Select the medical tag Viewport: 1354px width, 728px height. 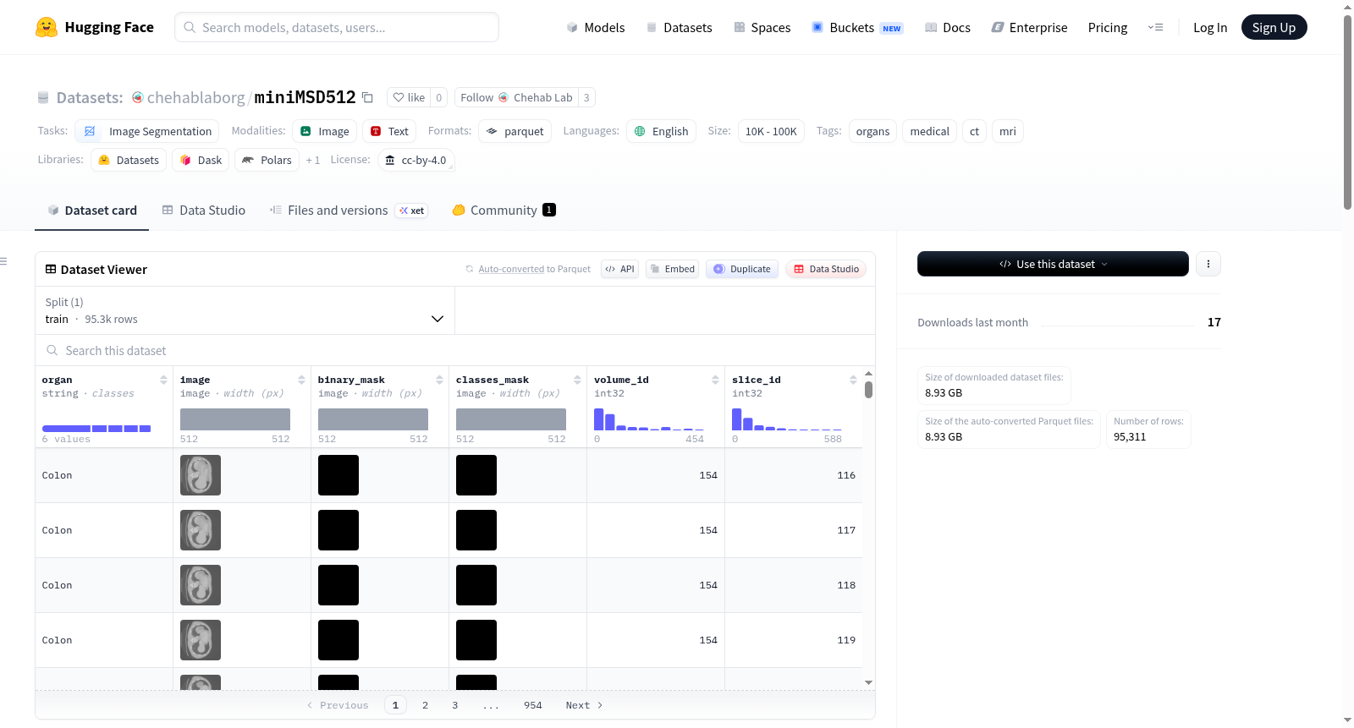[x=929, y=131]
